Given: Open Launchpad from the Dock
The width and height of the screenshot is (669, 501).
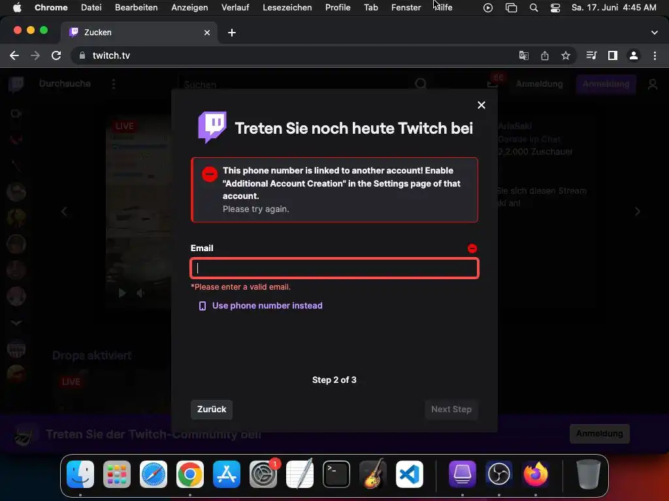Looking at the screenshot, I should 117,474.
